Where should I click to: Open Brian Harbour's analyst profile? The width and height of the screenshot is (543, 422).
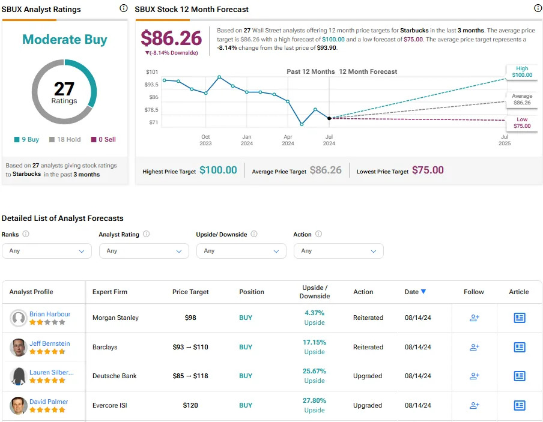[x=50, y=314]
